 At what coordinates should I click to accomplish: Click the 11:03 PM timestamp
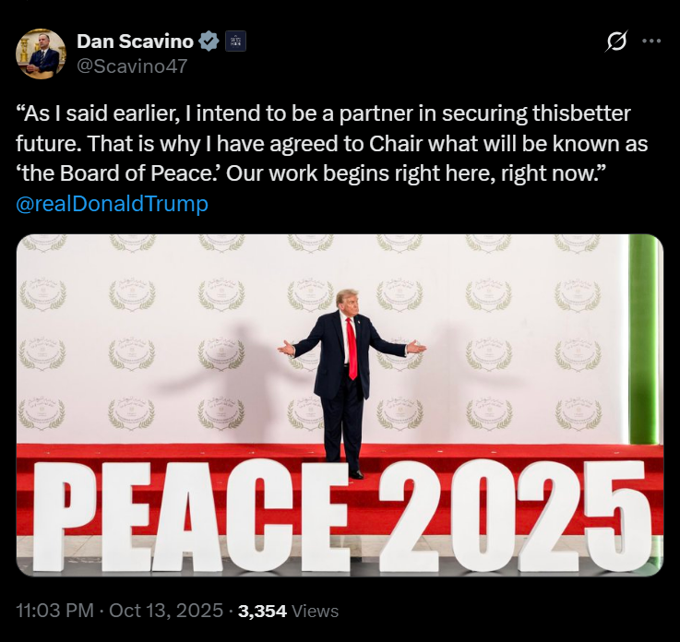pos(54,611)
